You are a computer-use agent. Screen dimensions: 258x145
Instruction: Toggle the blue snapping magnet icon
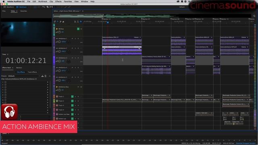tap(81, 22)
